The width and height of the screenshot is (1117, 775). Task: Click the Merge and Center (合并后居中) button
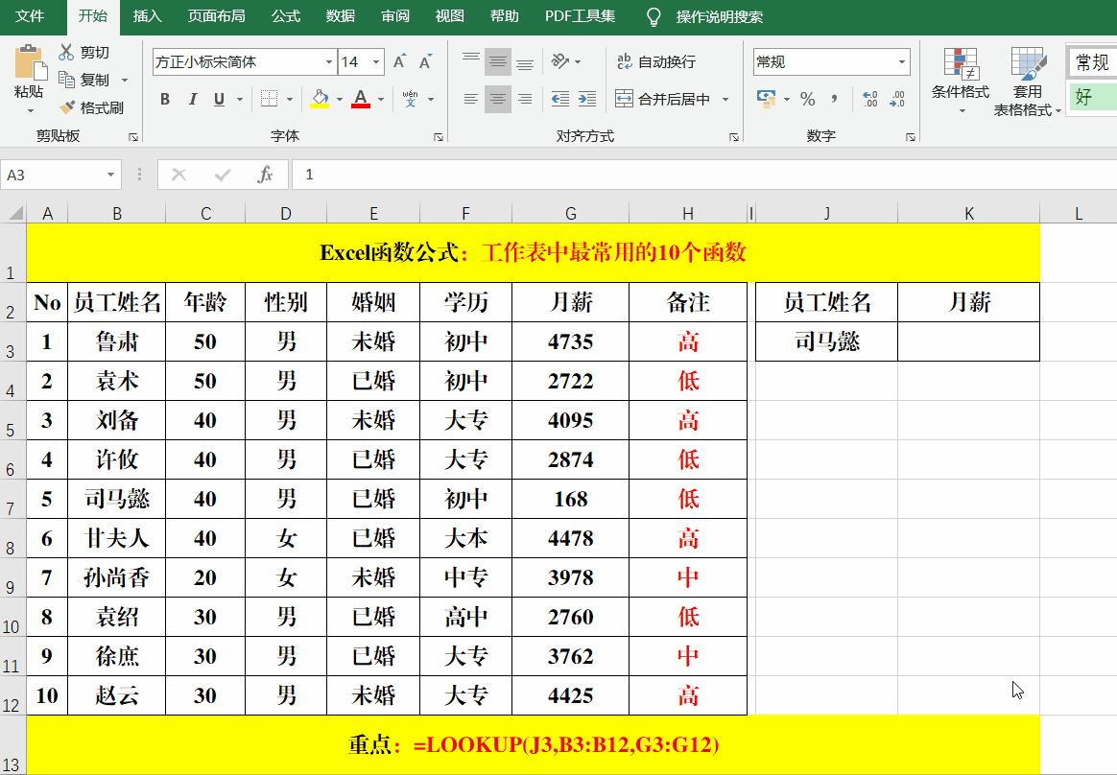662,99
